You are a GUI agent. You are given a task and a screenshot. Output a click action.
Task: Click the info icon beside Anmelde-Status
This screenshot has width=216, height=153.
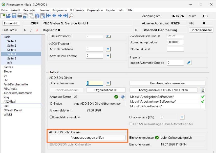(x=123, y=97)
